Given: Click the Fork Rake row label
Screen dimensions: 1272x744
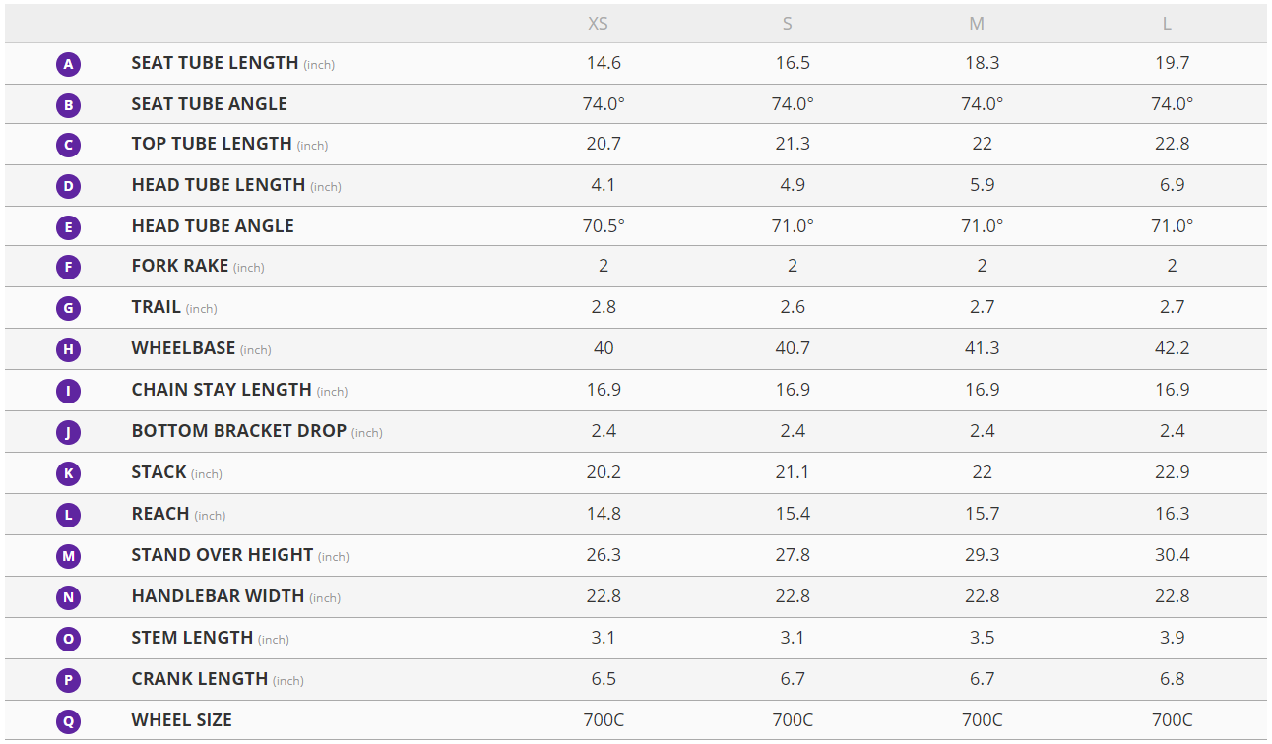Looking at the screenshot, I should [180, 266].
